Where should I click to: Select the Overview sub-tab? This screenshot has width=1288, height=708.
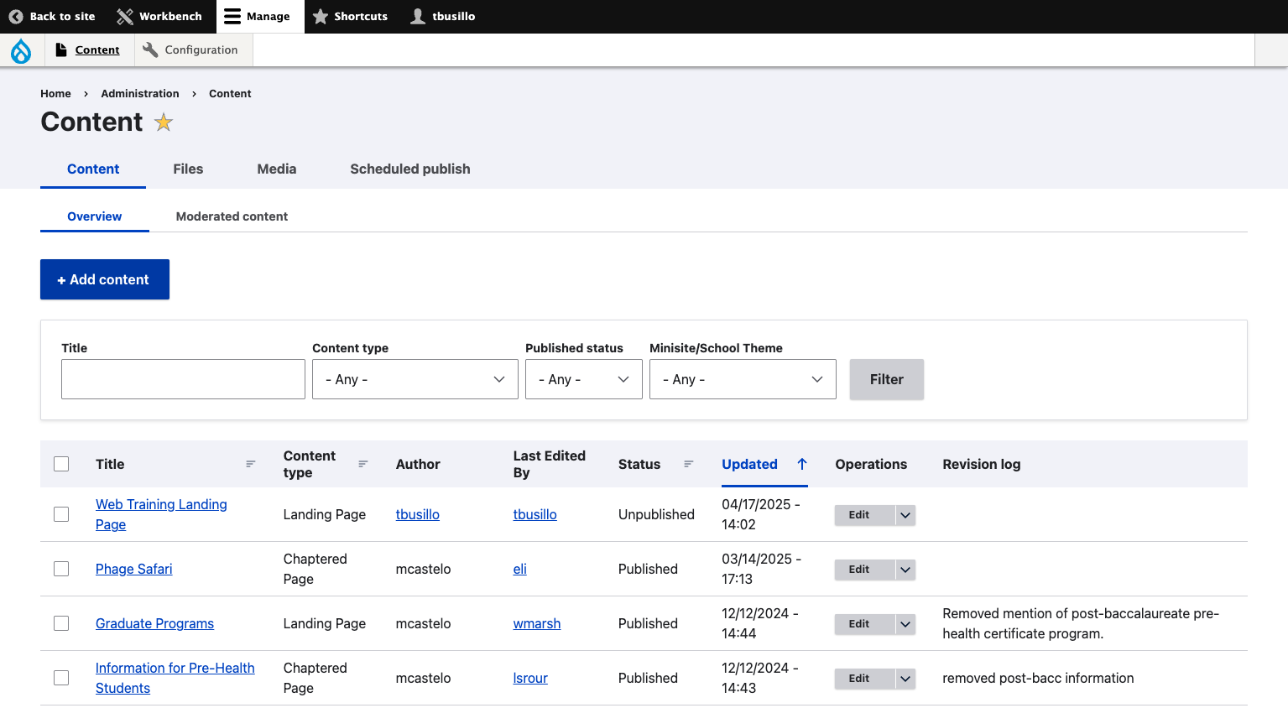tap(95, 216)
